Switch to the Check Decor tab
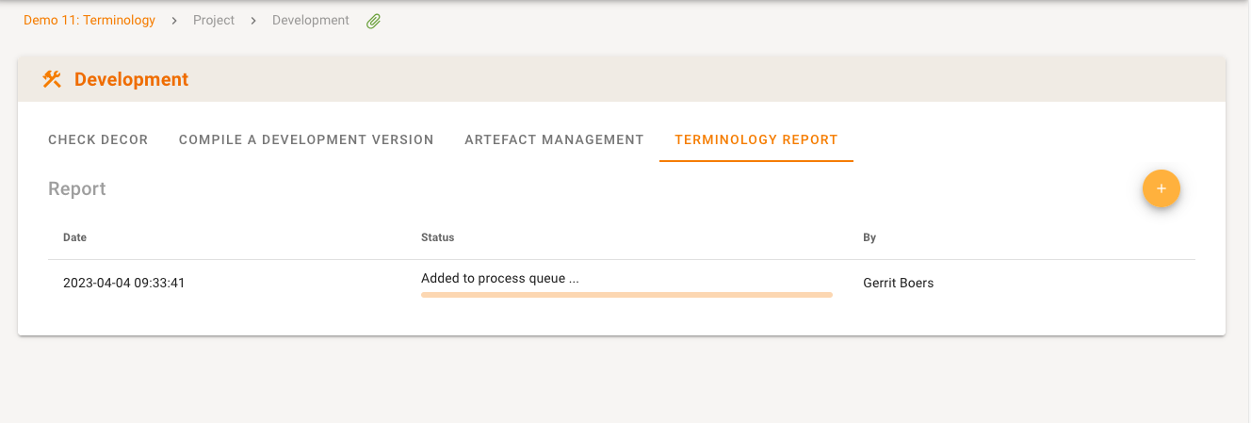 [x=98, y=139]
